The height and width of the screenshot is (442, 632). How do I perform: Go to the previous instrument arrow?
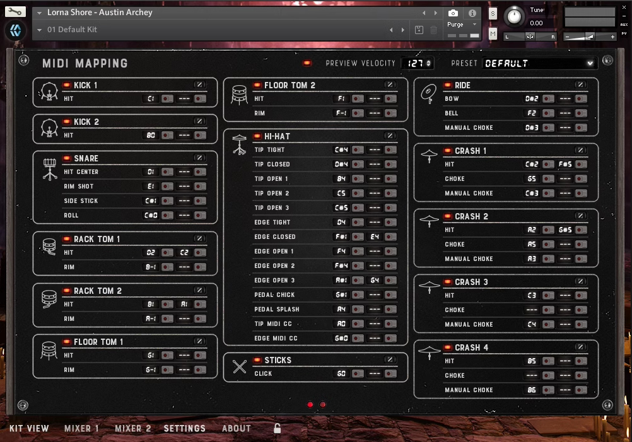(x=424, y=13)
